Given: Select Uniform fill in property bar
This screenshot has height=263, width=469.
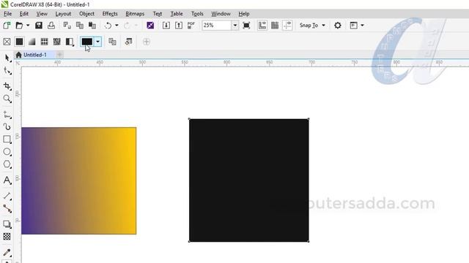Looking at the screenshot, I should tap(20, 42).
